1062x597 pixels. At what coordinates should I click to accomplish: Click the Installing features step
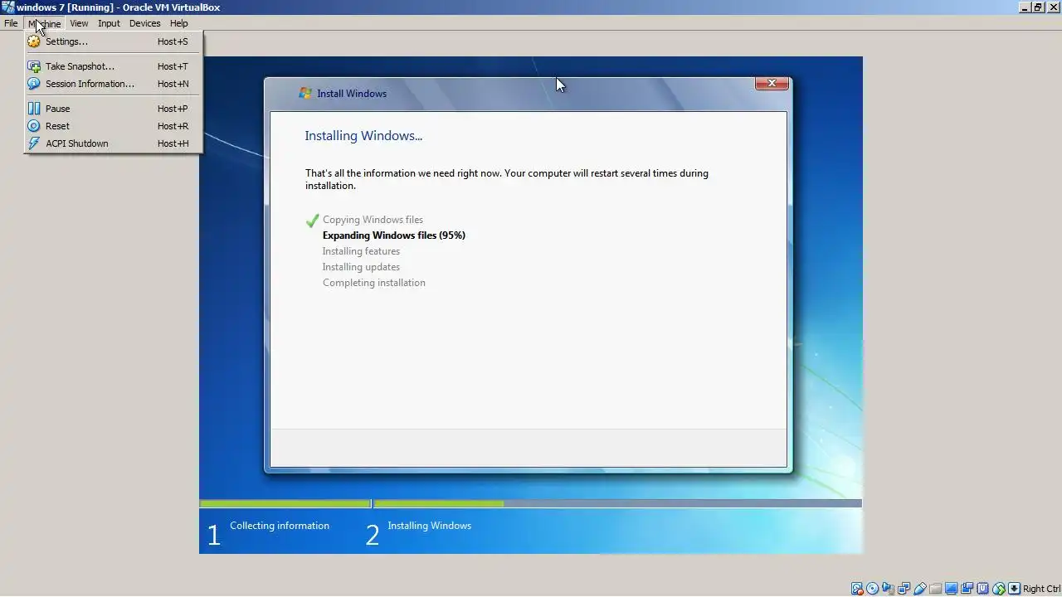click(x=361, y=251)
